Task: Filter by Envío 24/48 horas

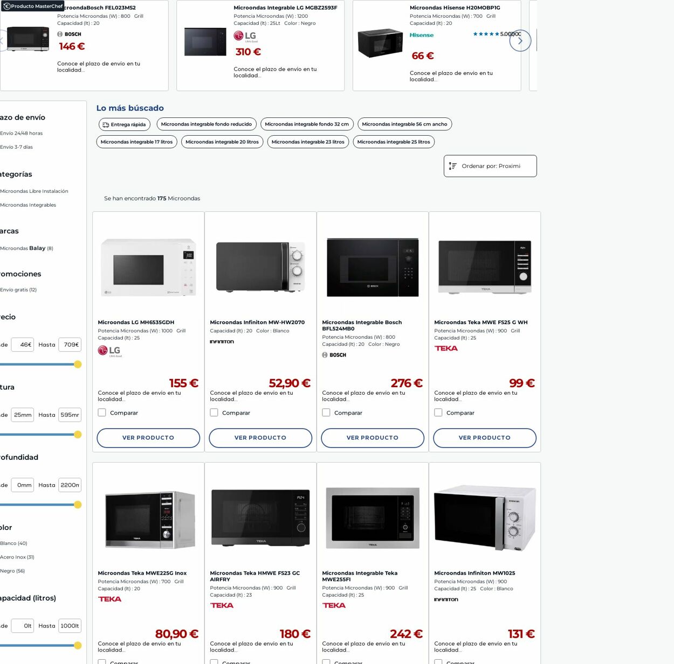Action: click(x=22, y=133)
